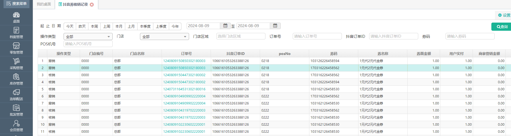
Task: Open order link in row 8
Action: (184, 110)
